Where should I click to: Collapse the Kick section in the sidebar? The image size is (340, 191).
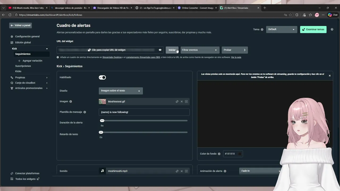[47, 49]
